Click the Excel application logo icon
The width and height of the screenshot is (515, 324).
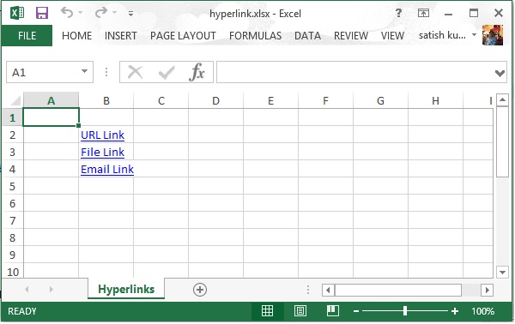coord(17,13)
